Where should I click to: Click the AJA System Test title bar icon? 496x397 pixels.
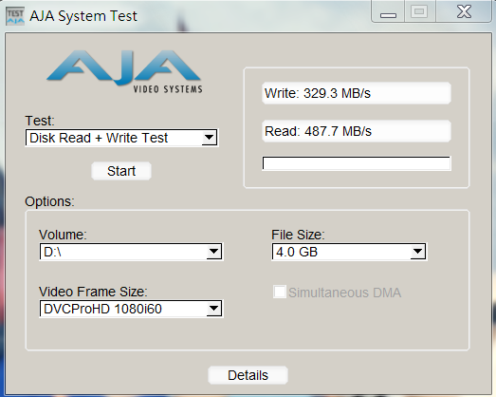[15, 17]
